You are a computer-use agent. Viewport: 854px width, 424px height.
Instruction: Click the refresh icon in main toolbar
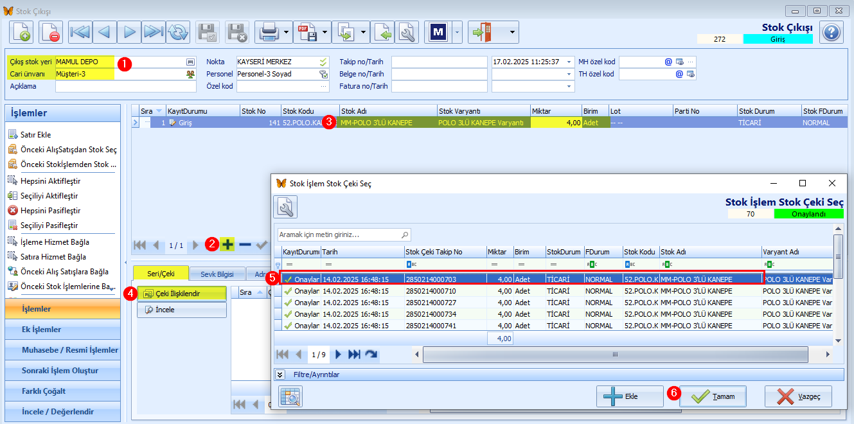178,31
